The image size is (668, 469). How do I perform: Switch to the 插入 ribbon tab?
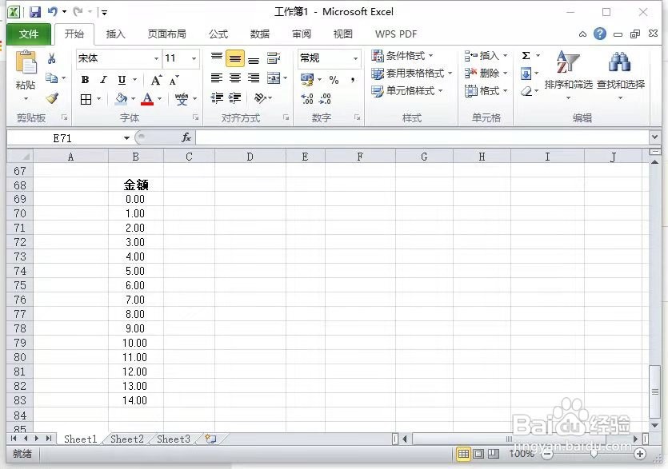[x=116, y=34]
